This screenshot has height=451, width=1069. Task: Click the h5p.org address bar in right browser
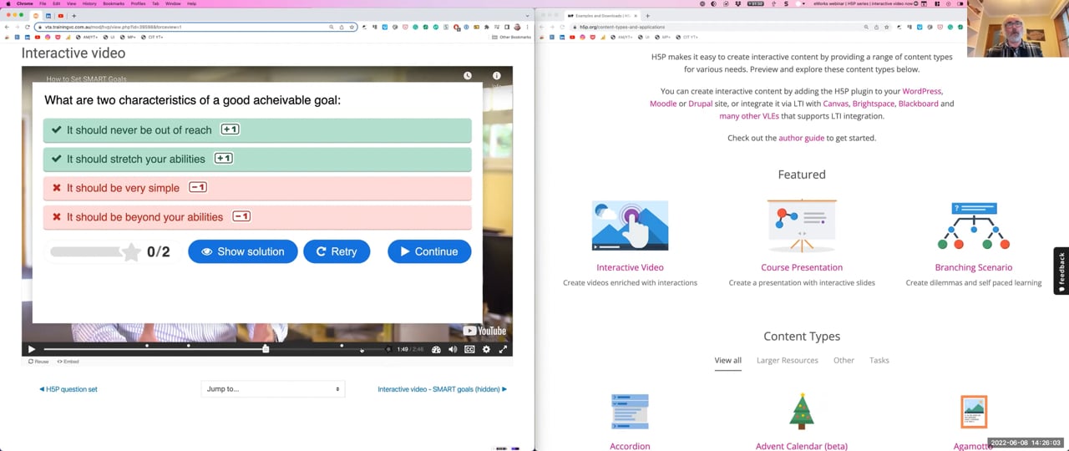coord(718,27)
